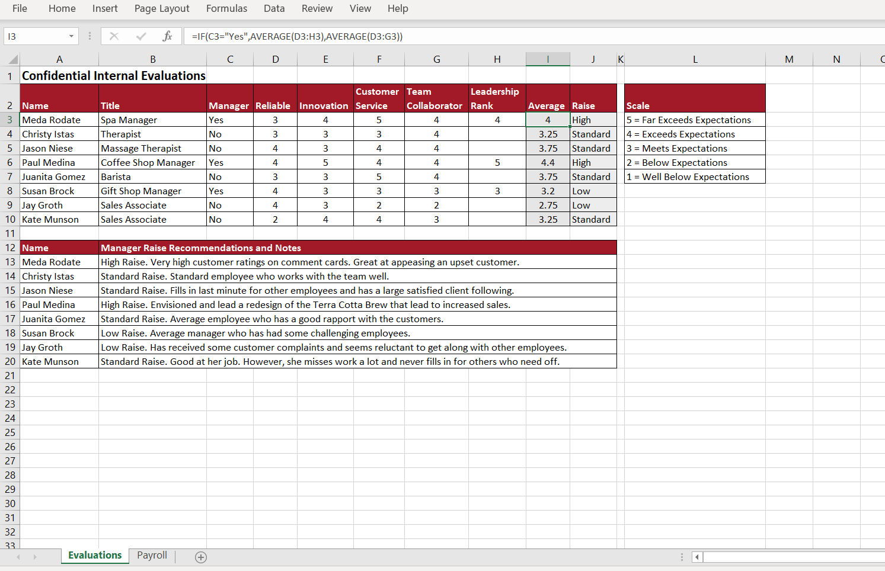Select column A by its header
Screen dimensions: 885x571
[x=59, y=59]
